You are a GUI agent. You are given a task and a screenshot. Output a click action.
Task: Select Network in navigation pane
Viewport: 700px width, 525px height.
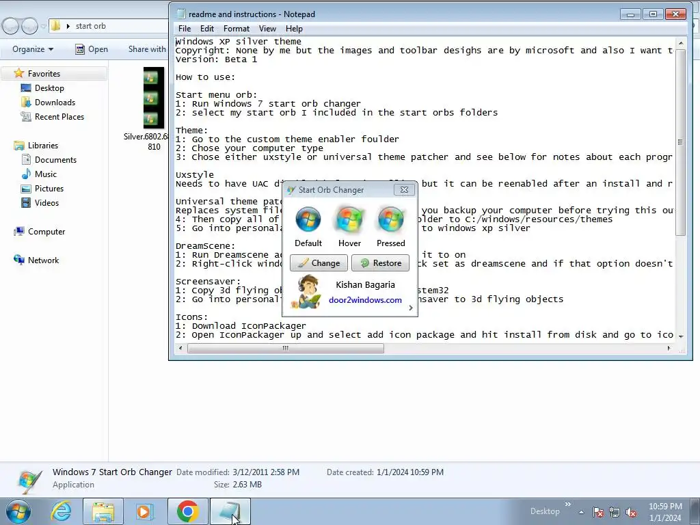click(43, 260)
